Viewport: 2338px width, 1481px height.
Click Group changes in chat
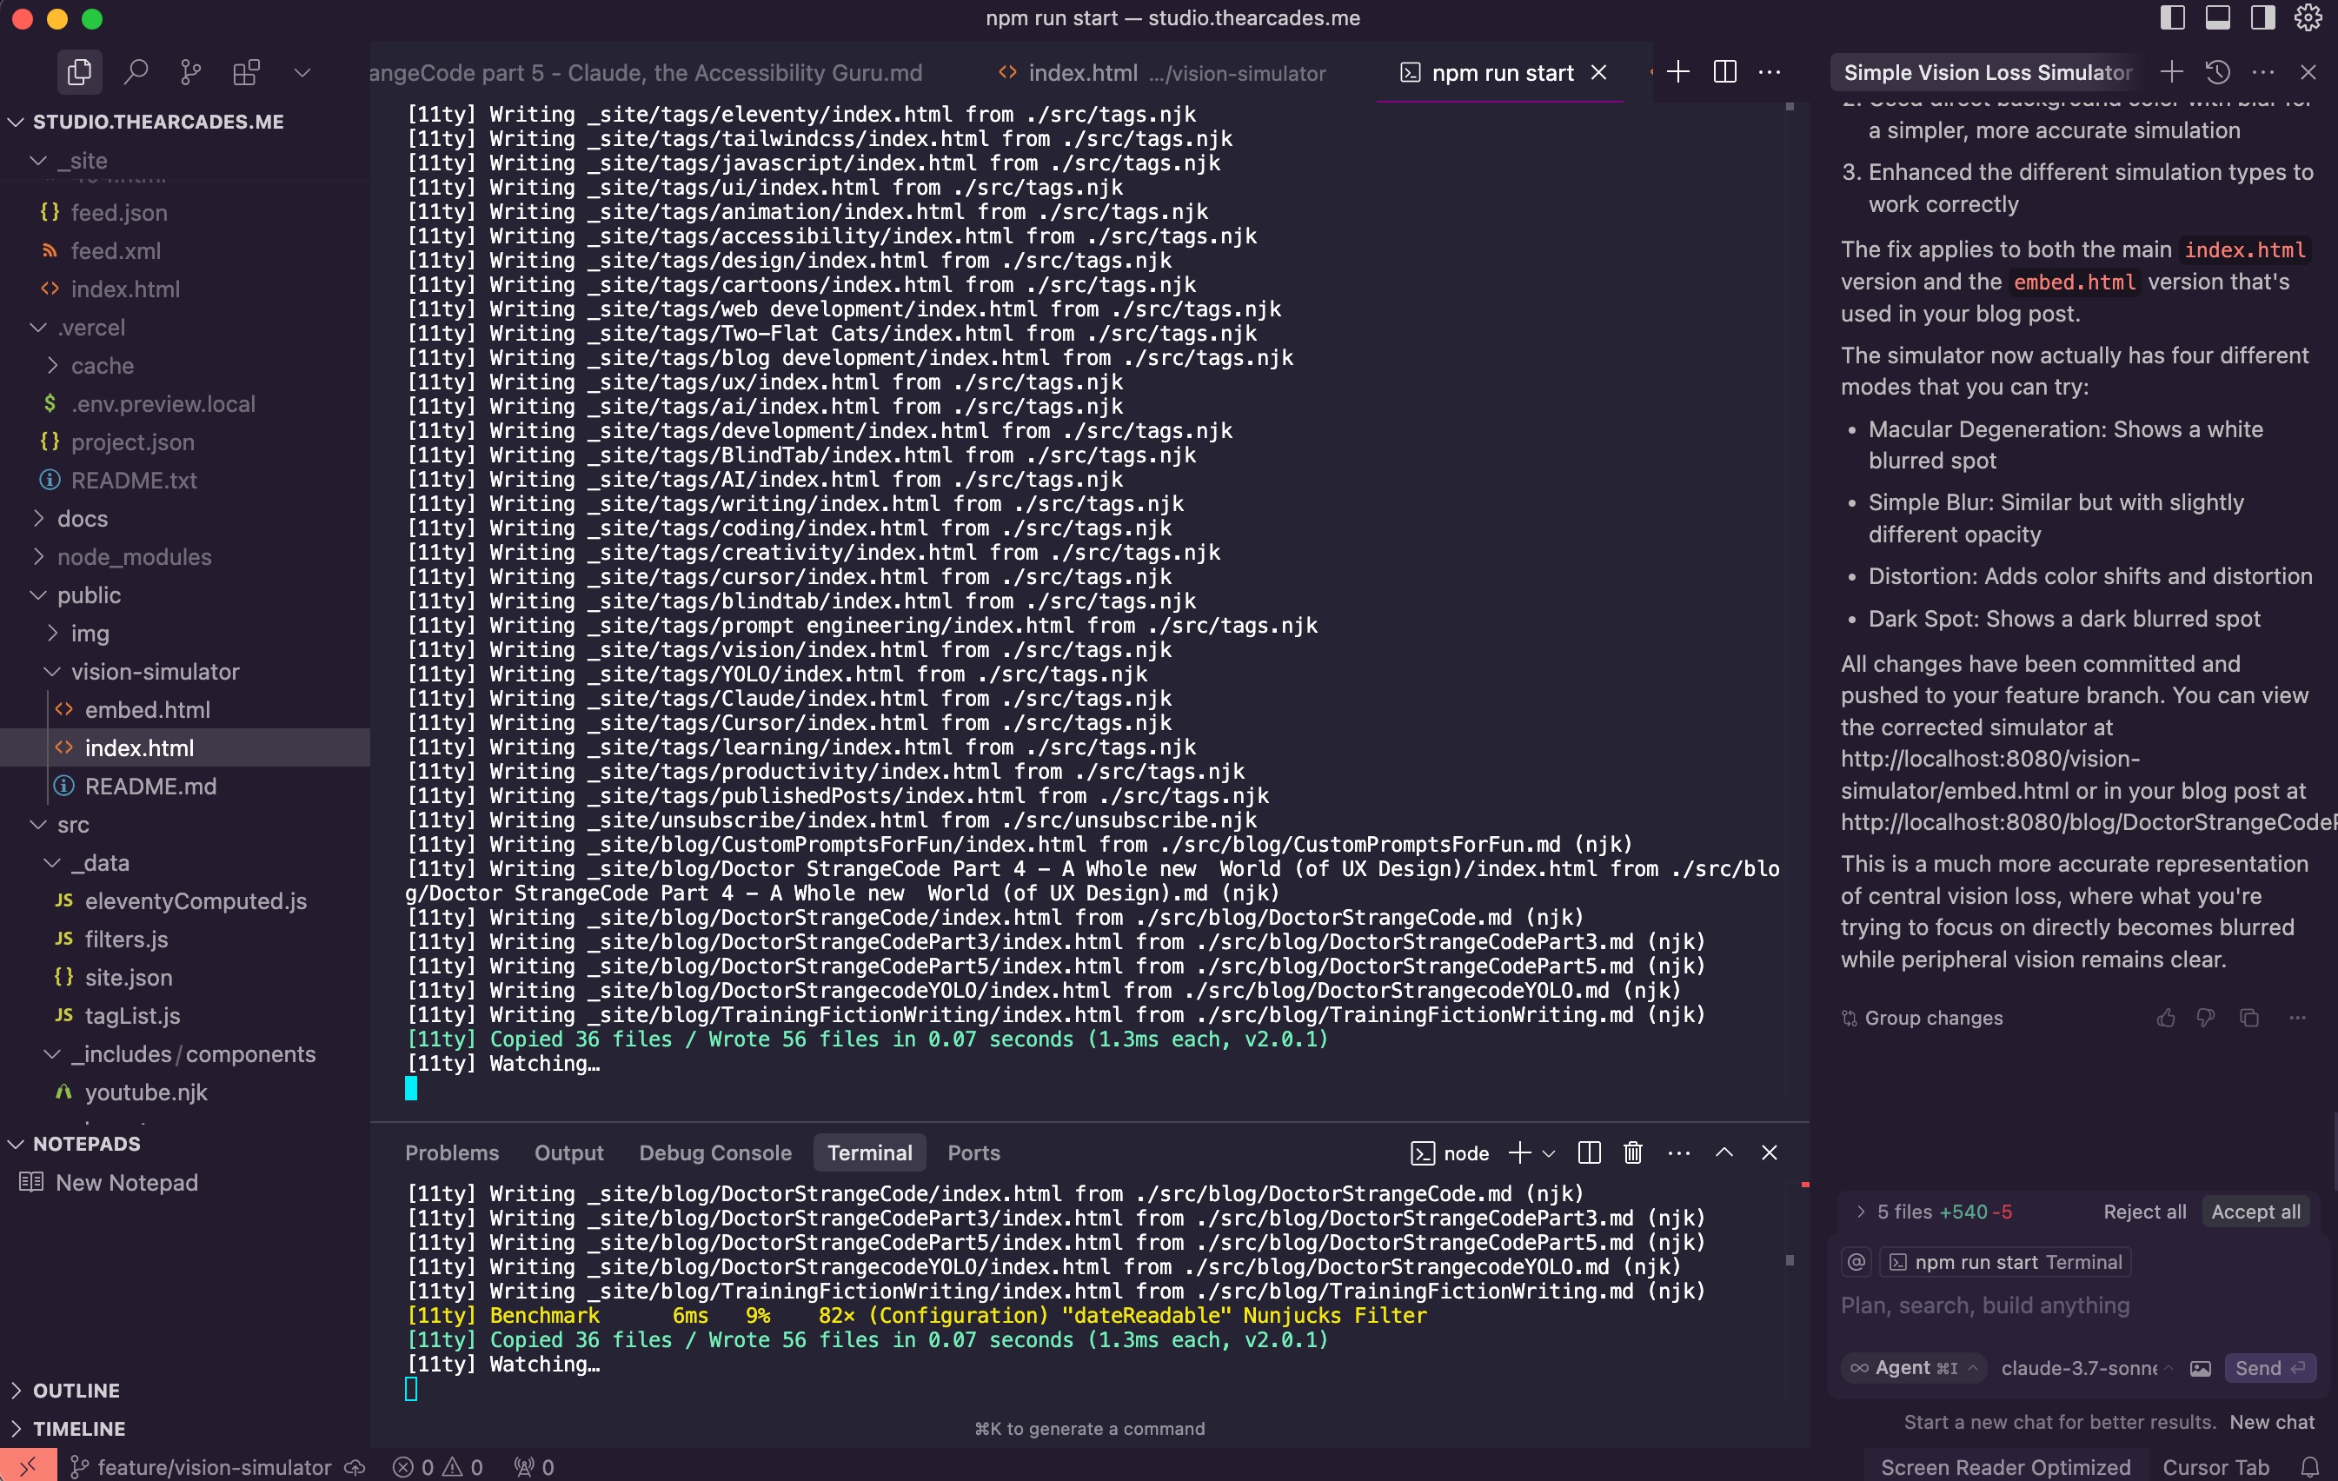point(1922,1018)
